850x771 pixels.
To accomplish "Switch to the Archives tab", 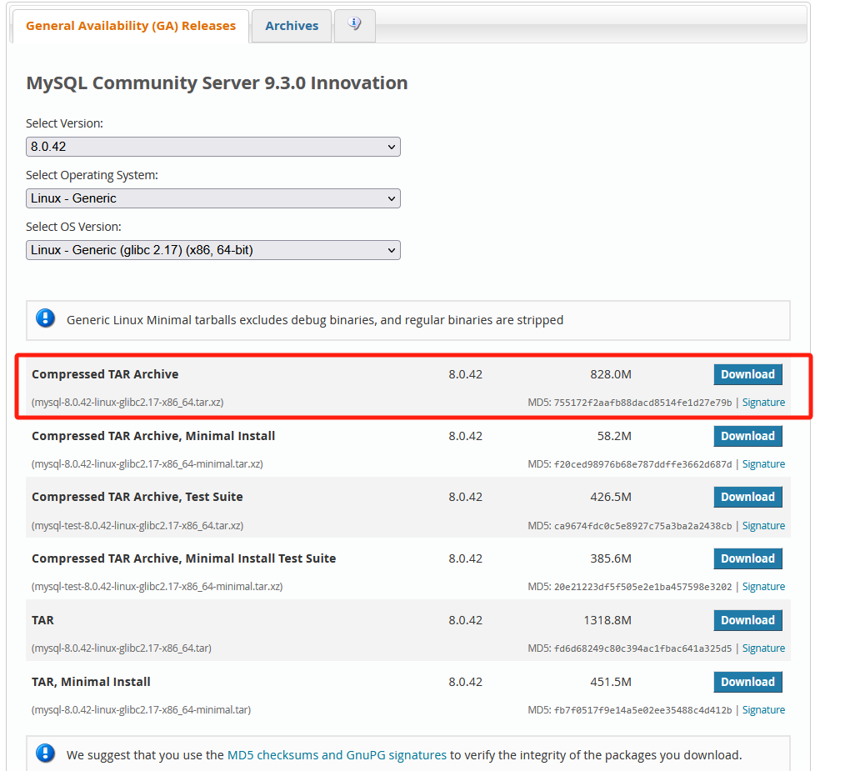I will click(292, 26).
